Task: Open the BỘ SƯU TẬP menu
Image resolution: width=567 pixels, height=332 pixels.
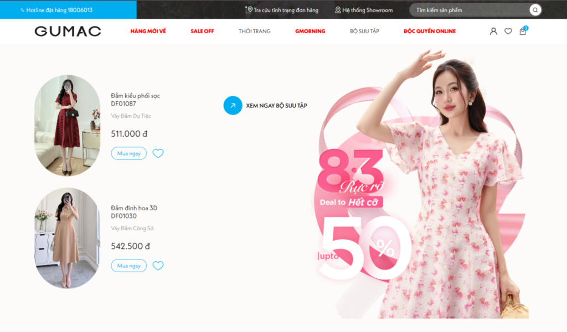Action: 364,32
